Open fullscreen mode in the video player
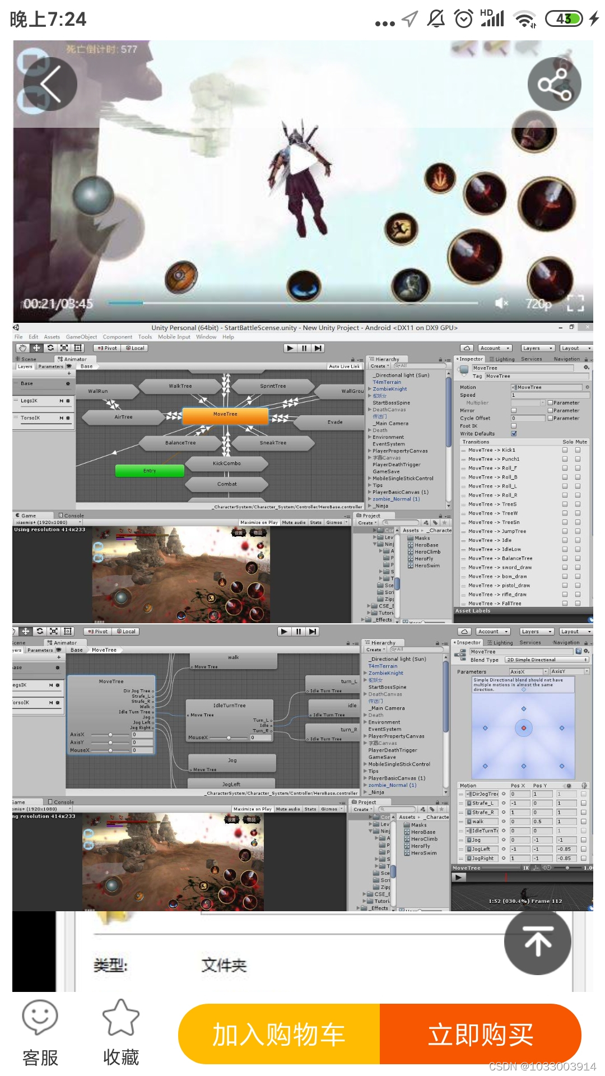Screen dimensions: 605x1076 tap(575, 303)
